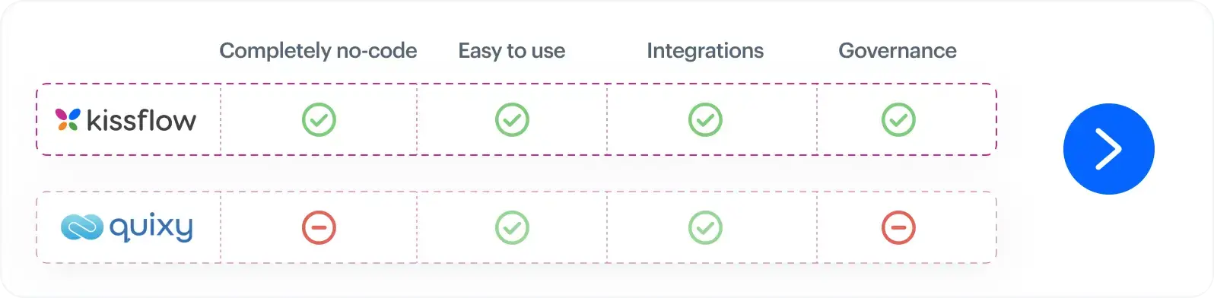This screenshot has height=298, width=1214.
Task: Click the blue next arrow button
Action: click(1108, 149)
